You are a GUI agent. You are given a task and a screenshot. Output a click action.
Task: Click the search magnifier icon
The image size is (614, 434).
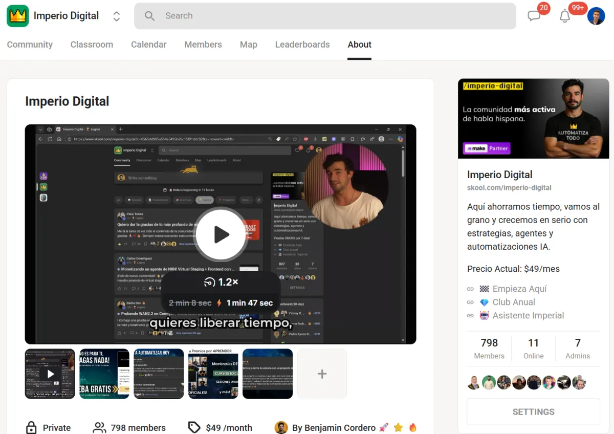[x=149, y=16]
